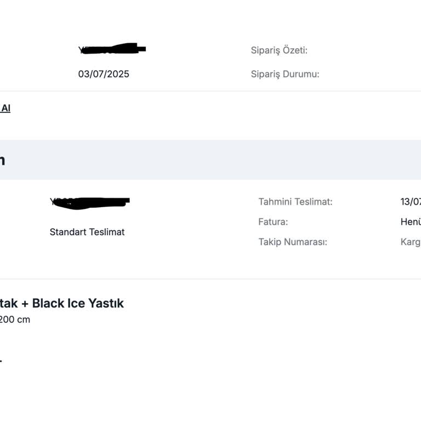
Task: Click the "200 cm" size text
Action: (x=14, y=320)
